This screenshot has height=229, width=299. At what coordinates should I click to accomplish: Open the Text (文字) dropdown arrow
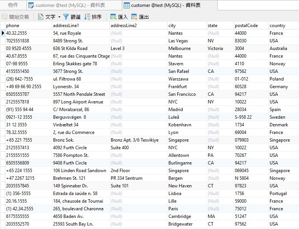coord(59,17)
